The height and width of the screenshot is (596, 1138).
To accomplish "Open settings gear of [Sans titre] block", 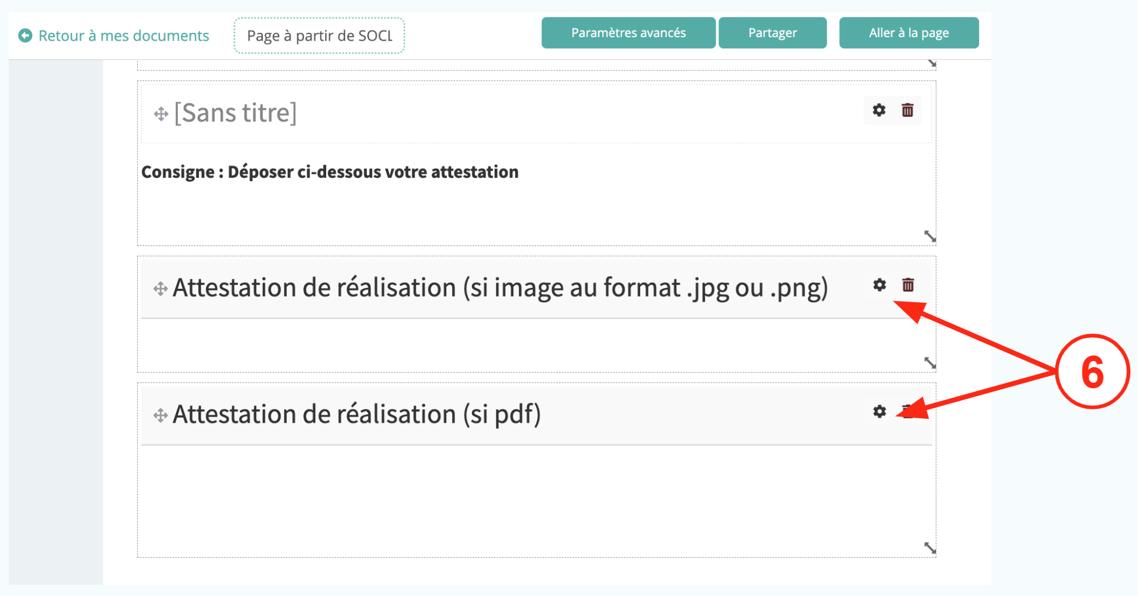I will click(879, 110).
